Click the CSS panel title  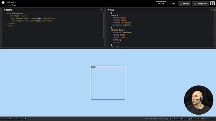(x=112, y=10)
